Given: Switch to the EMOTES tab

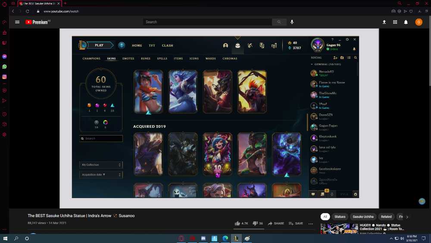Looking at the screenshot, I should [128, 58].
